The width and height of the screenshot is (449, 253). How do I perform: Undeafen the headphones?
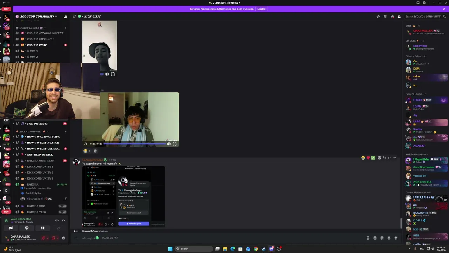53,238
